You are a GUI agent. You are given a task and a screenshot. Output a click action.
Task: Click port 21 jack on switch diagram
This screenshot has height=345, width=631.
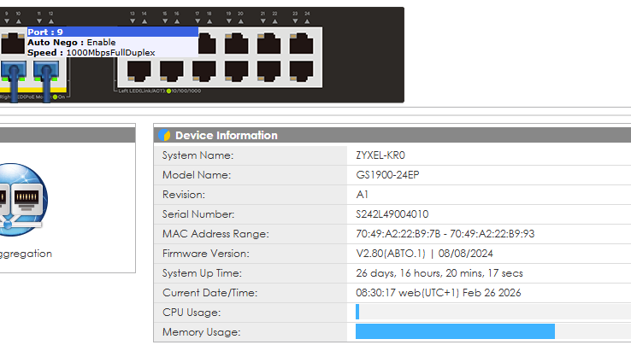coord(268,44)
